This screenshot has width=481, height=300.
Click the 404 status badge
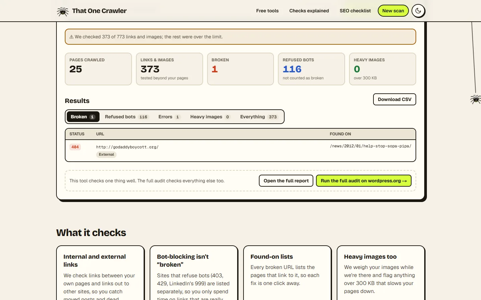(75, 147)
